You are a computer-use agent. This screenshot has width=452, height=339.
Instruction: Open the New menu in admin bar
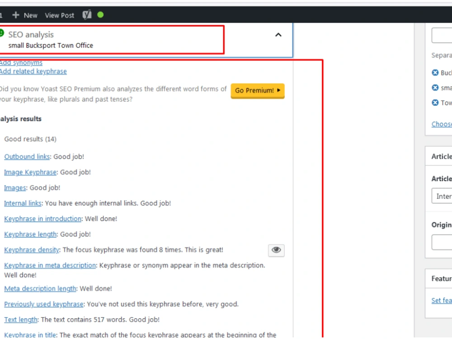pos(30,15)
